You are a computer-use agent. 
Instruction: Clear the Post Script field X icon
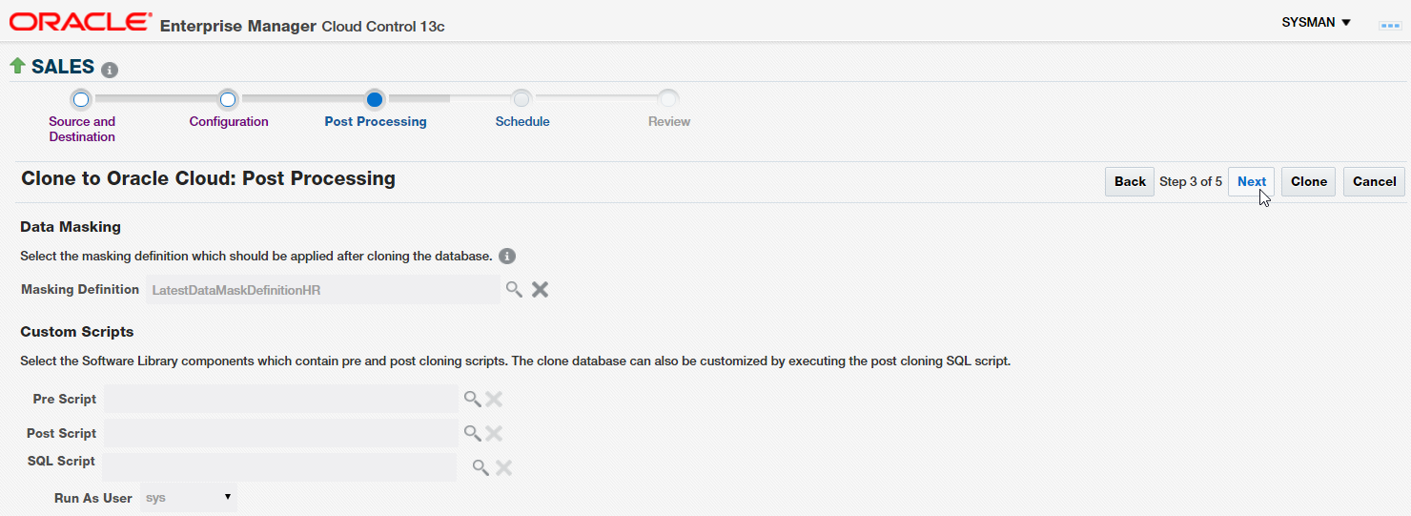[494, 433]
